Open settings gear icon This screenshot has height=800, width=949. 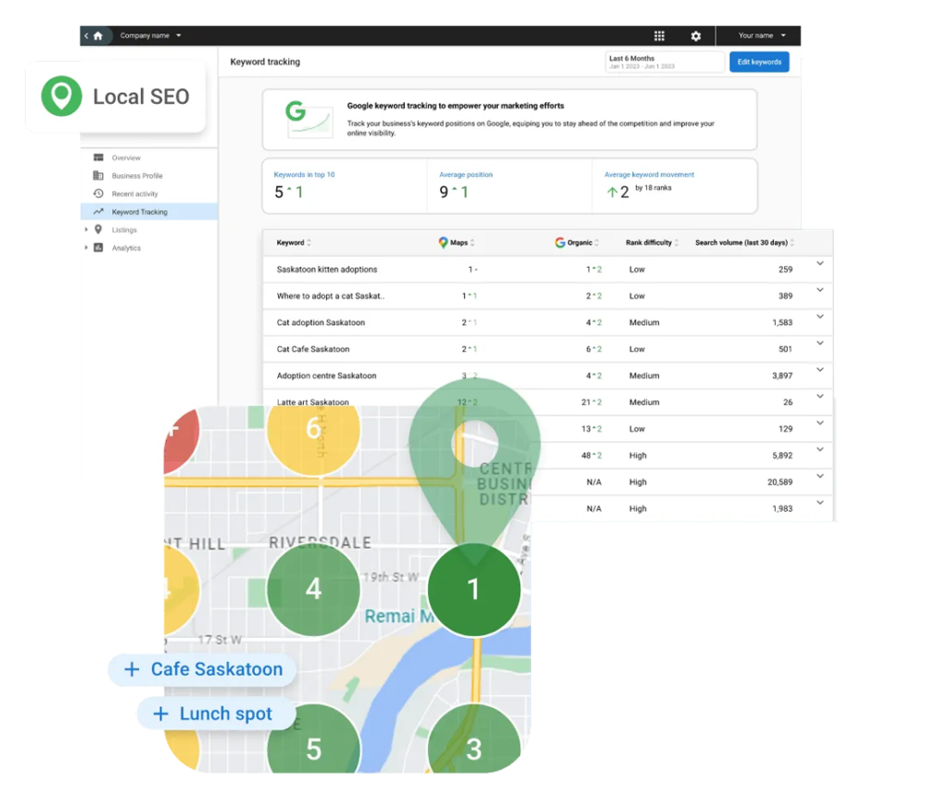tap(696, 36)
